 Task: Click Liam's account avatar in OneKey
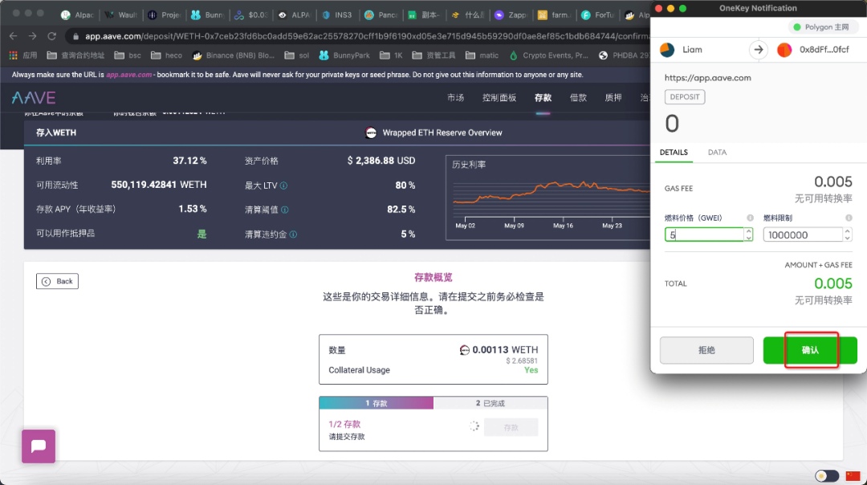666,49
